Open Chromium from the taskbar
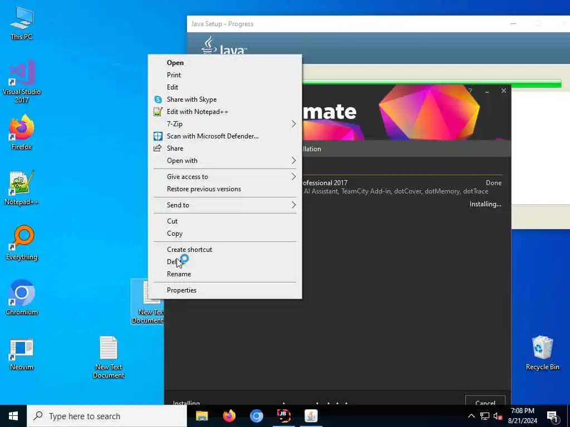 tap(256, 416)
